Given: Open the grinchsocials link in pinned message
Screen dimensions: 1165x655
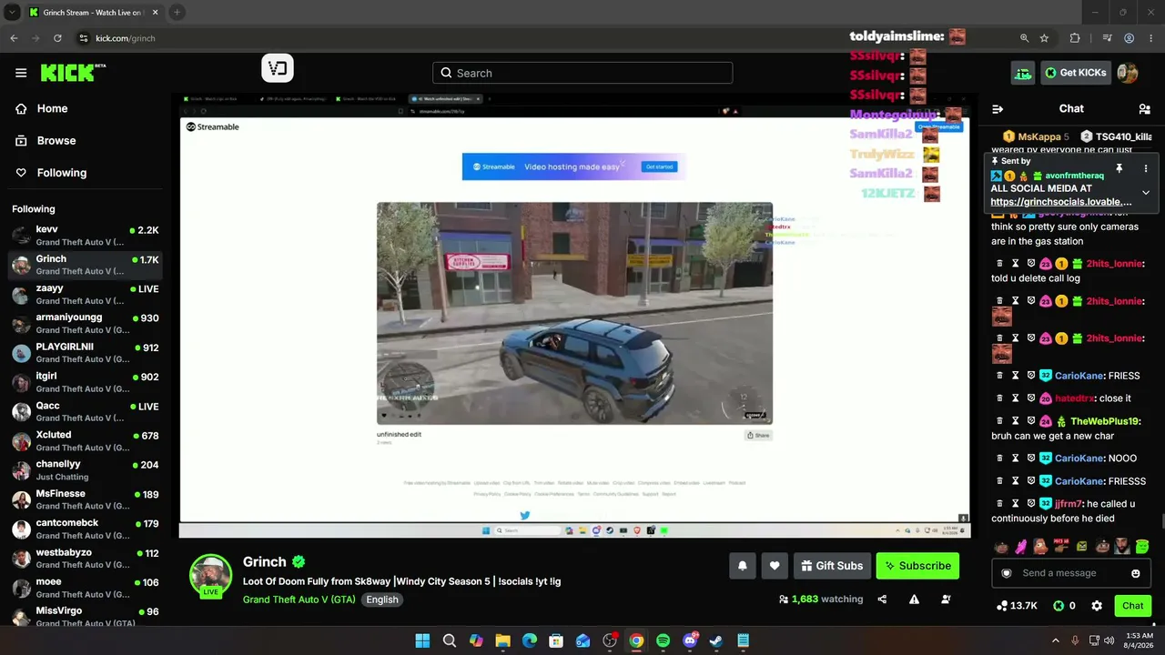Looking at the screenshot, I should (x=1061, y=202).
